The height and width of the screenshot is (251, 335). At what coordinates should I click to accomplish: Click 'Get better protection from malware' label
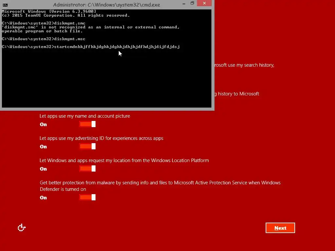pyautogui.click(x=160, y=186)
